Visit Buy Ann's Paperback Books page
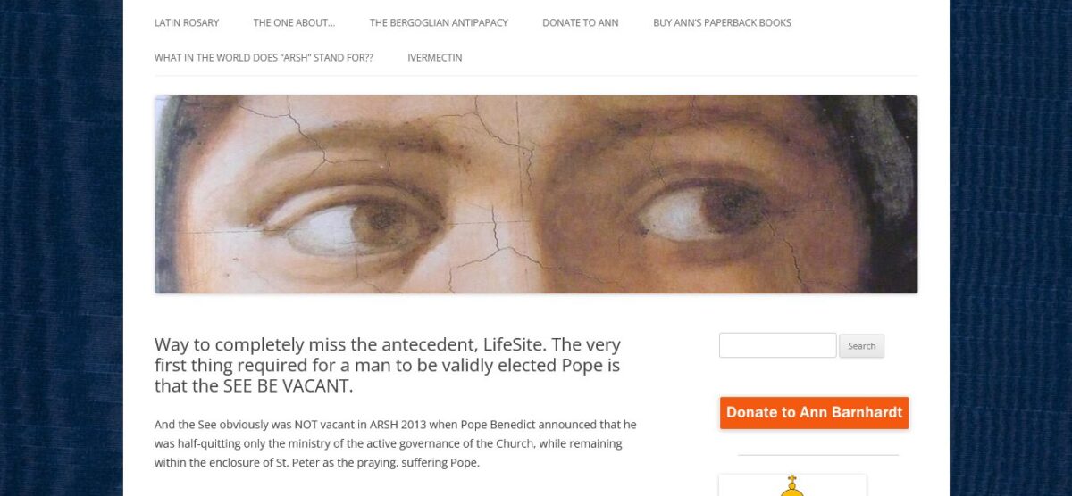 (722, 22)
